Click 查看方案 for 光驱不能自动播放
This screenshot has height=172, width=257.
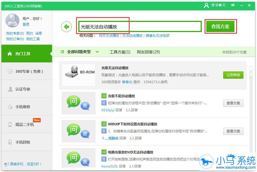tap(233, 103)
